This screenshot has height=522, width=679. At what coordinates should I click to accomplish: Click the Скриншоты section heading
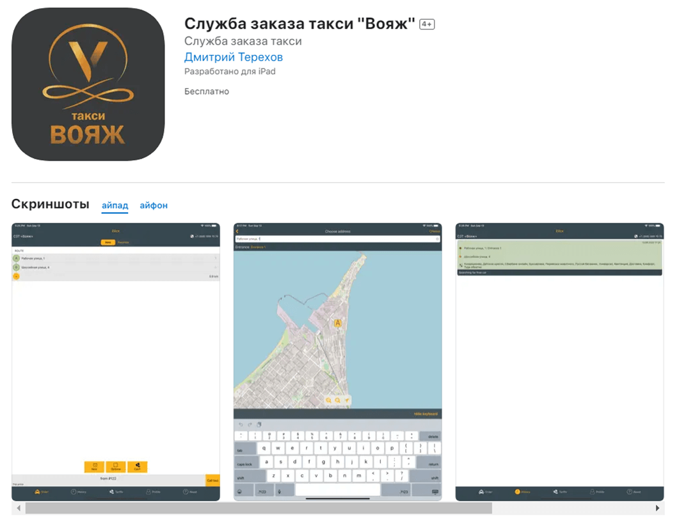click(x=50, y=204)
